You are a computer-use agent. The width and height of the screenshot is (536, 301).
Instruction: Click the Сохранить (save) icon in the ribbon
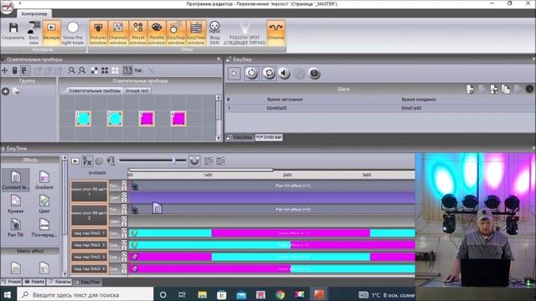[x=13, y=32]
